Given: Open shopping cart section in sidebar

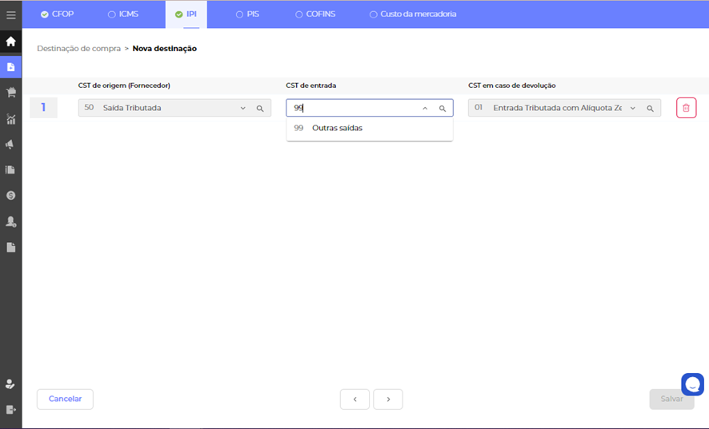Looking at the screenshot, I should coord(10,93).
